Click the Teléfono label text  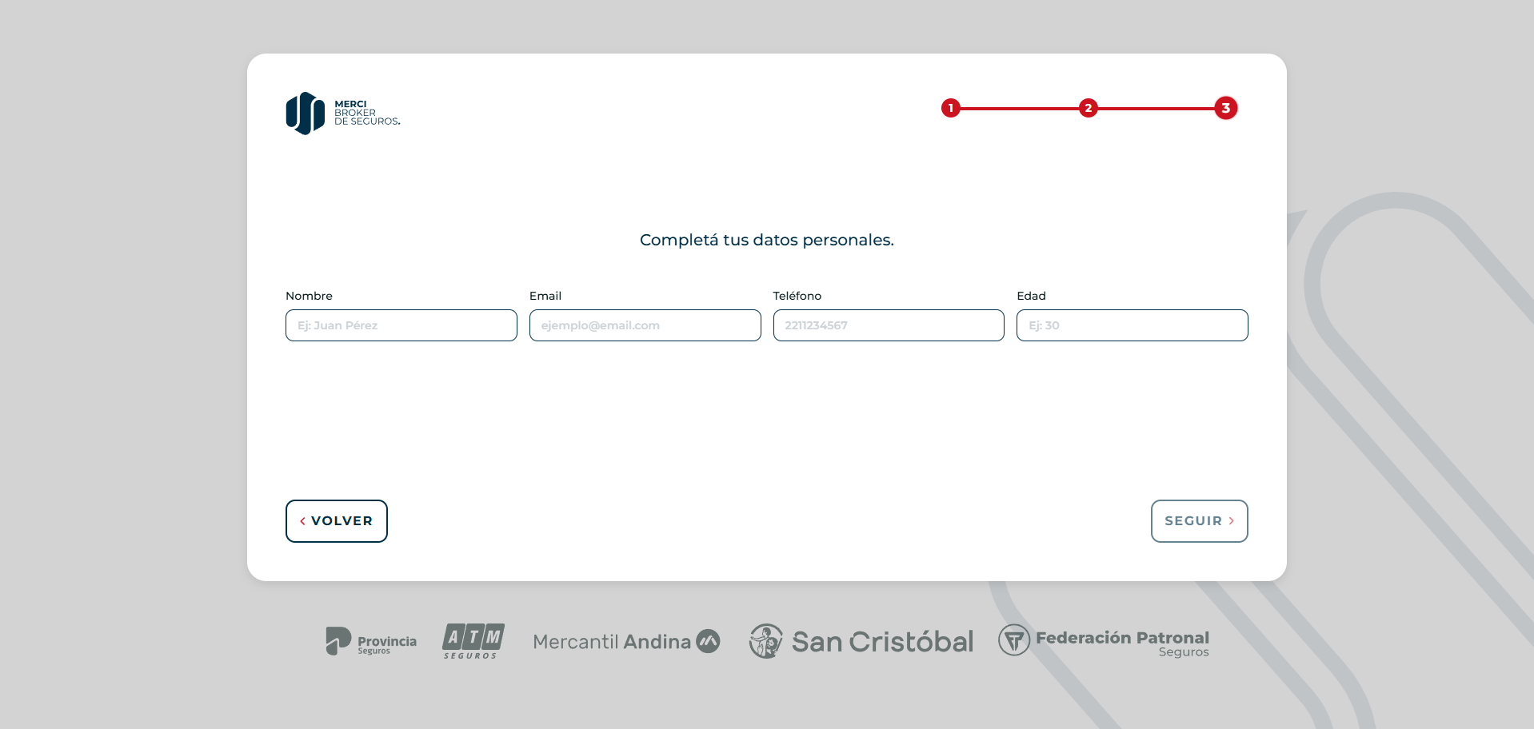(797, 296)
